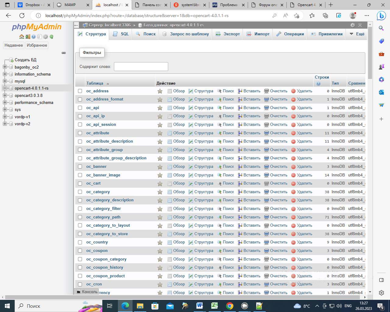Screen dimensions: 390x312
Task: Click the Строки help question icon
Action: [x=318, y=83]
